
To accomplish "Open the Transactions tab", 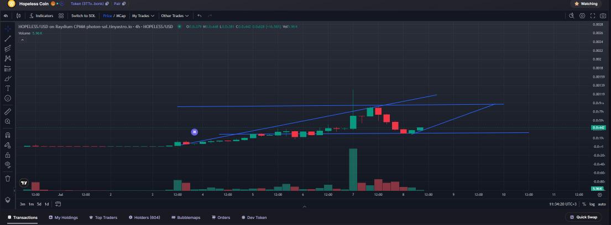I will pyautogui.click(x=23, y=218).
